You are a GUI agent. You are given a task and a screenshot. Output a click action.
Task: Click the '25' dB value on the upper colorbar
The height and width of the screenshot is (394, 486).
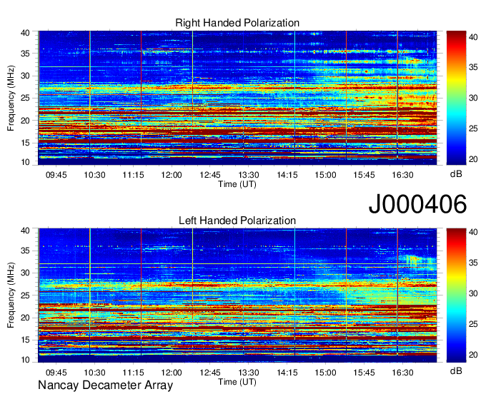pos(473,128)
